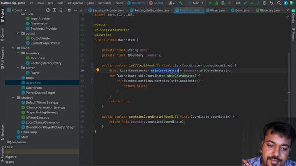Show hidden editor tabs chevron
The image size is (296, 166).
288,10
